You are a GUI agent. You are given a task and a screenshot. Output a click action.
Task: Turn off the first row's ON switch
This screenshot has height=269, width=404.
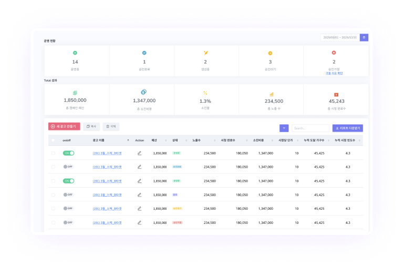68,153
